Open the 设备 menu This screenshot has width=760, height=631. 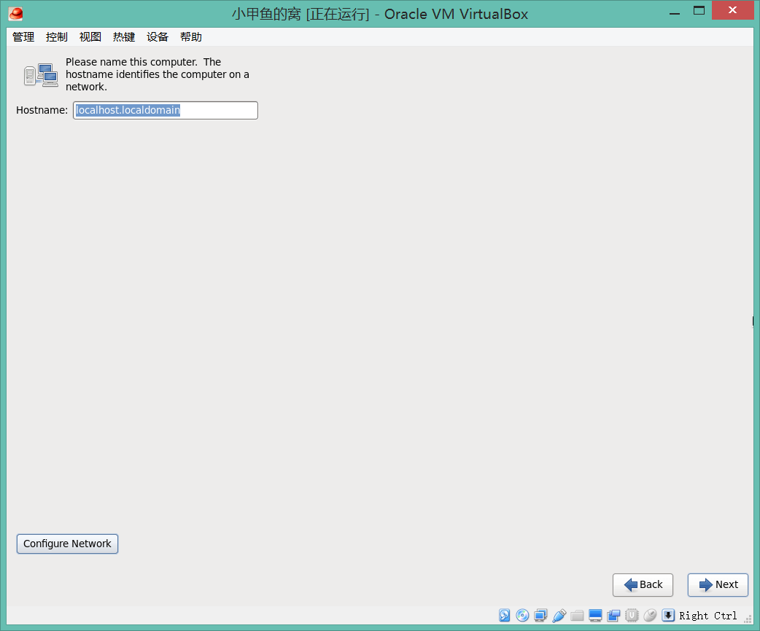(x=158, y=37)
